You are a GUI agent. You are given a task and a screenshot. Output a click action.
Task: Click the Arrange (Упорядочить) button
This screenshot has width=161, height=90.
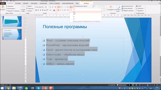[x=111, y=8]
